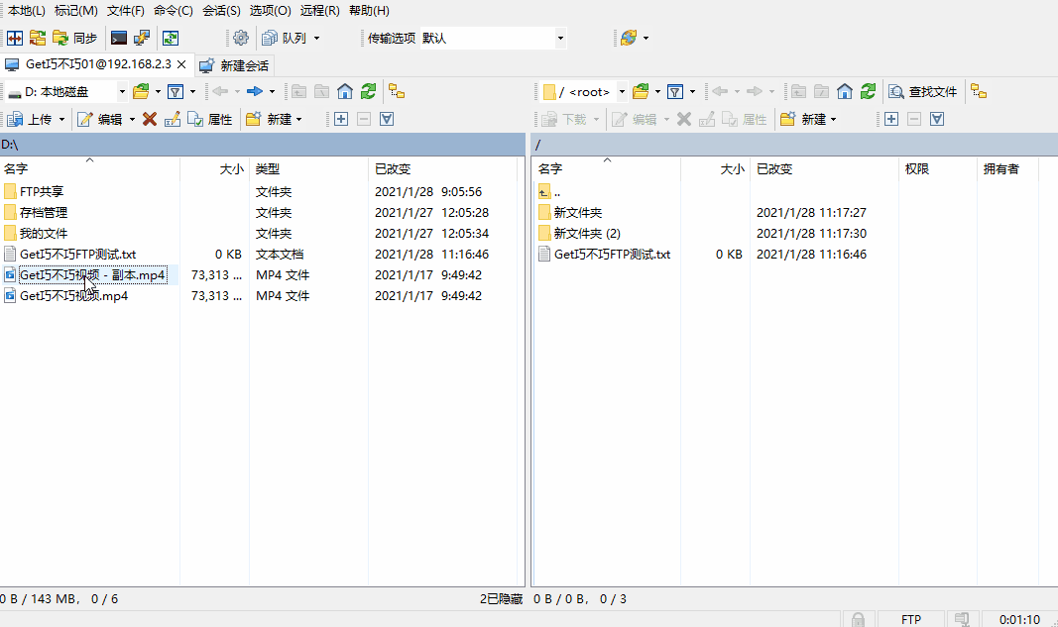
Task: Click local 新建 button
Action: pyautogui.click(x=269, y=119)
